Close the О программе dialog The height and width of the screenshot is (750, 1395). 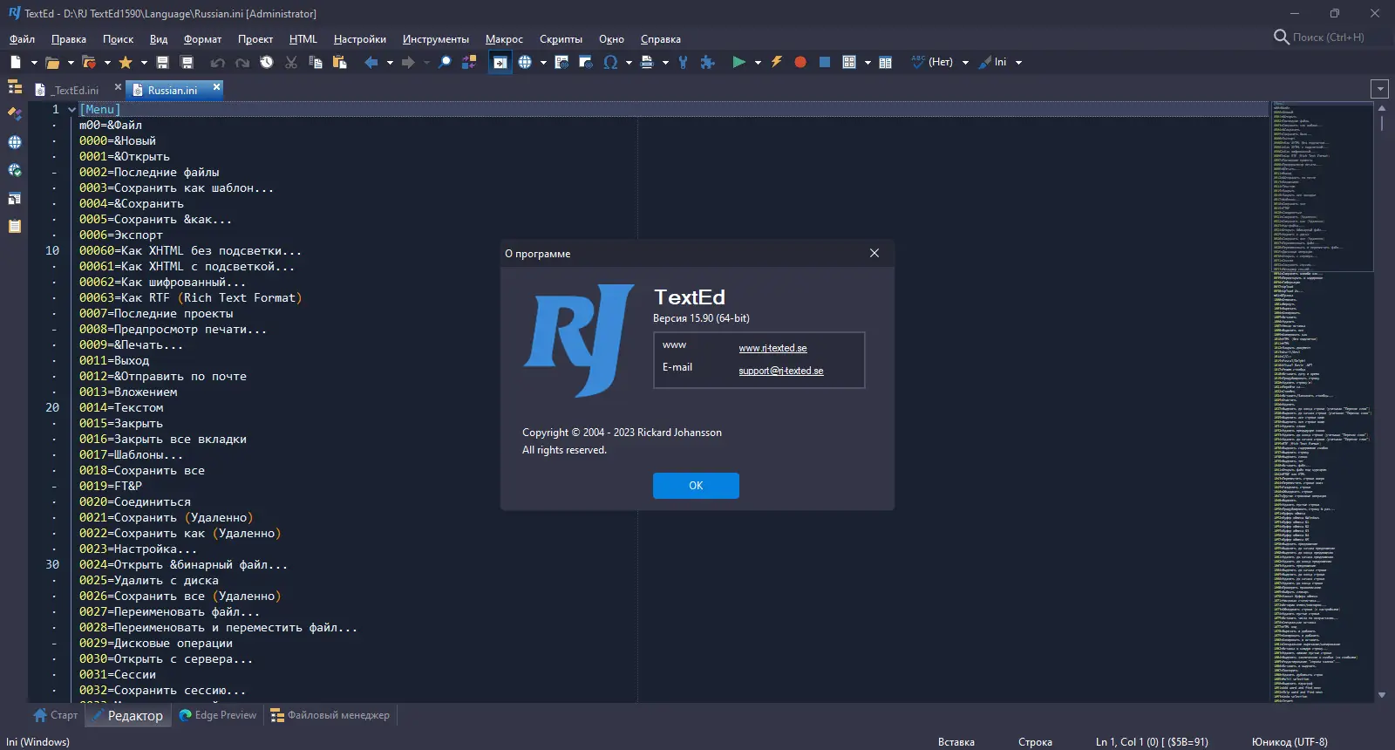[x=874, y=253]
